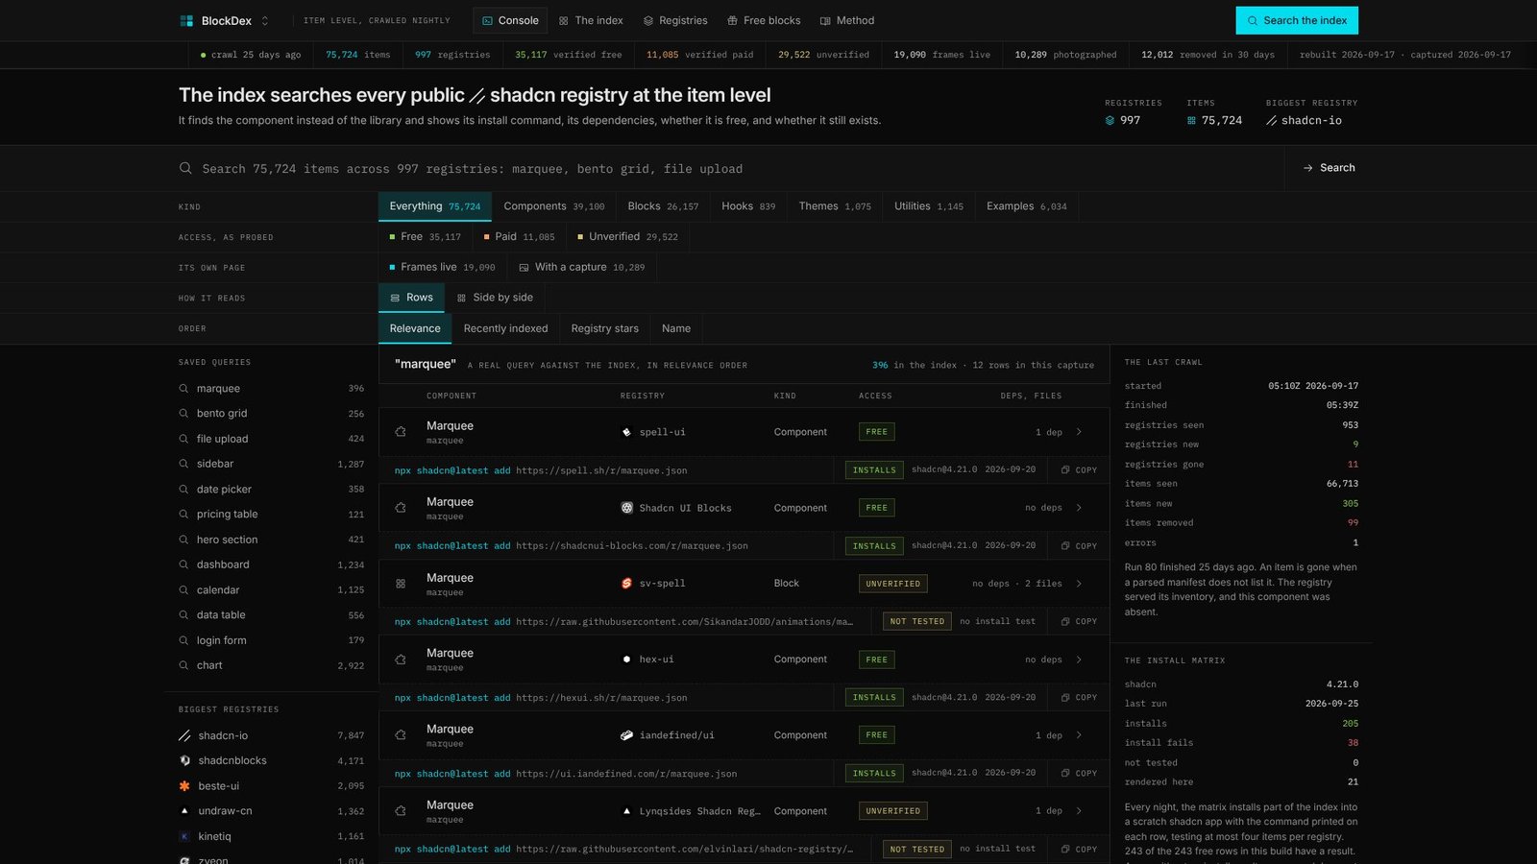
Task: Expand the hex-ui Marquee row chevron
Action: (x=1079, y=660)
